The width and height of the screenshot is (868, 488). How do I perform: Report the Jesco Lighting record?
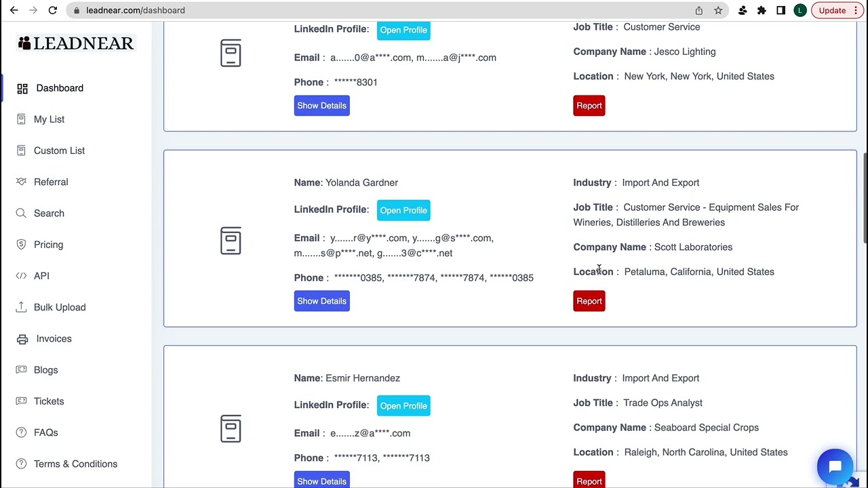point(589,106)
